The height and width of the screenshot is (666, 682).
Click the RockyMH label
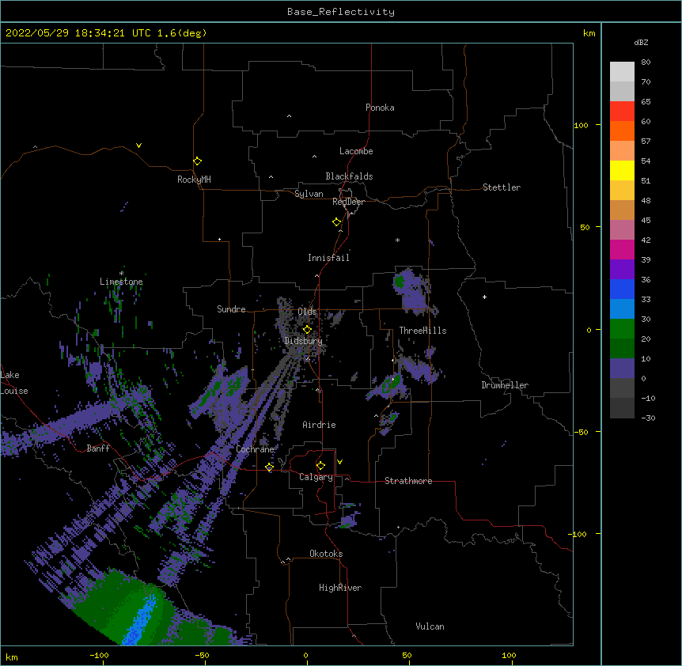(194, 180)
